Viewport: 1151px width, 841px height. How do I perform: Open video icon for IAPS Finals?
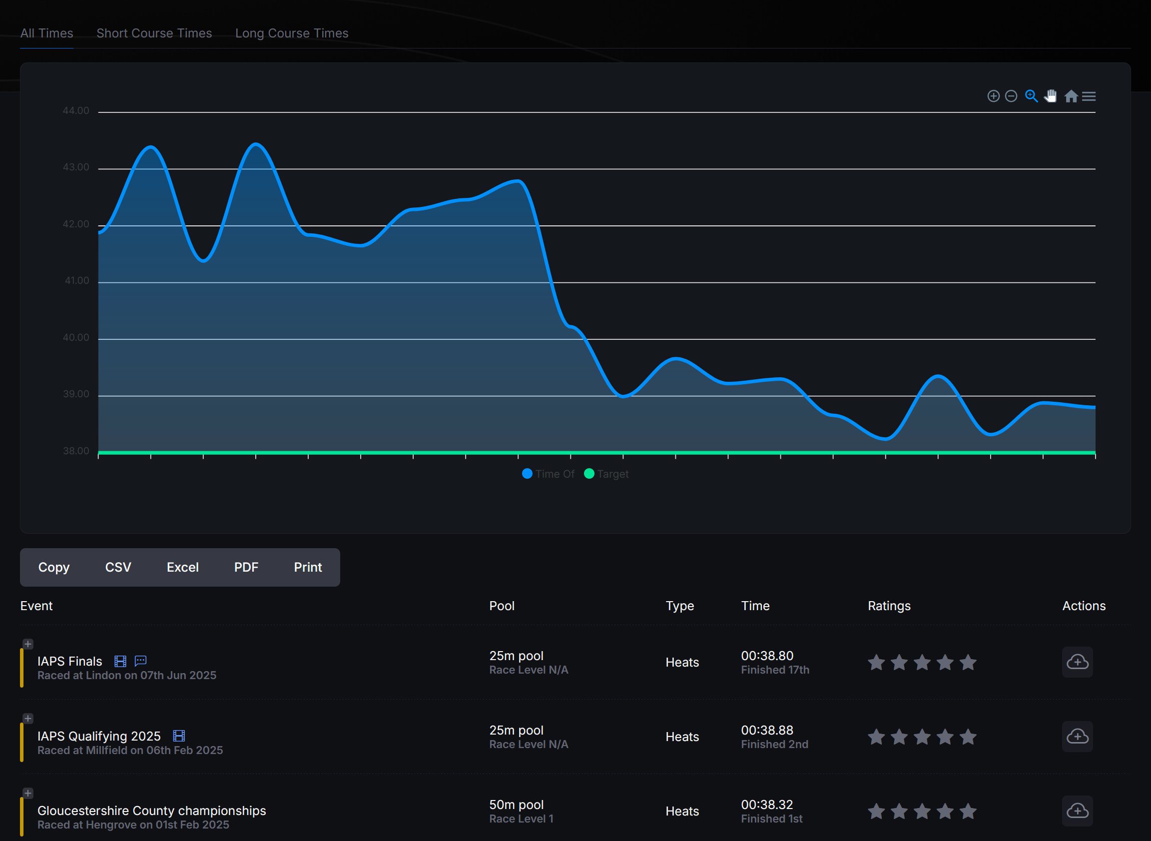pyautogui.click(x=120, y=661)
